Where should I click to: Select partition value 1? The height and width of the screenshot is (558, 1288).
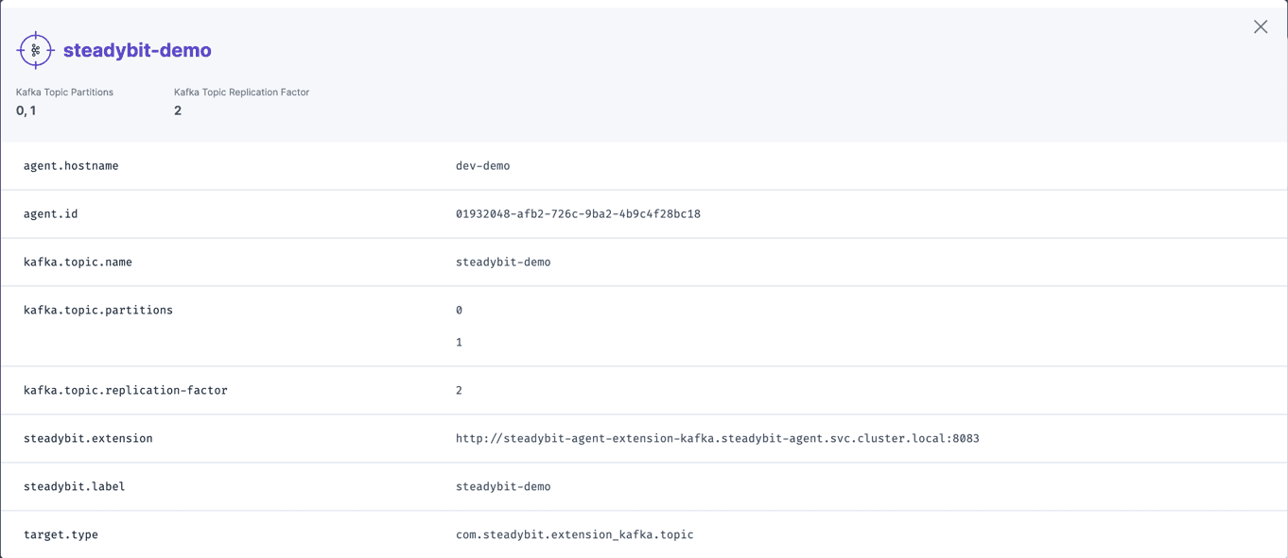460,342
